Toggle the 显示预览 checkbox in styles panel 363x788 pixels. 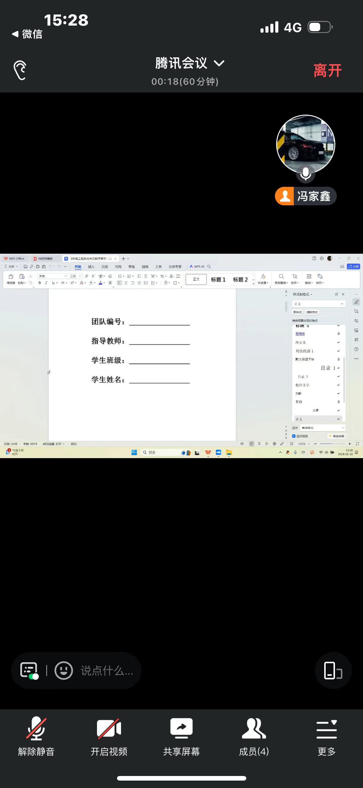pyautogui.click(x=294, y=436)
